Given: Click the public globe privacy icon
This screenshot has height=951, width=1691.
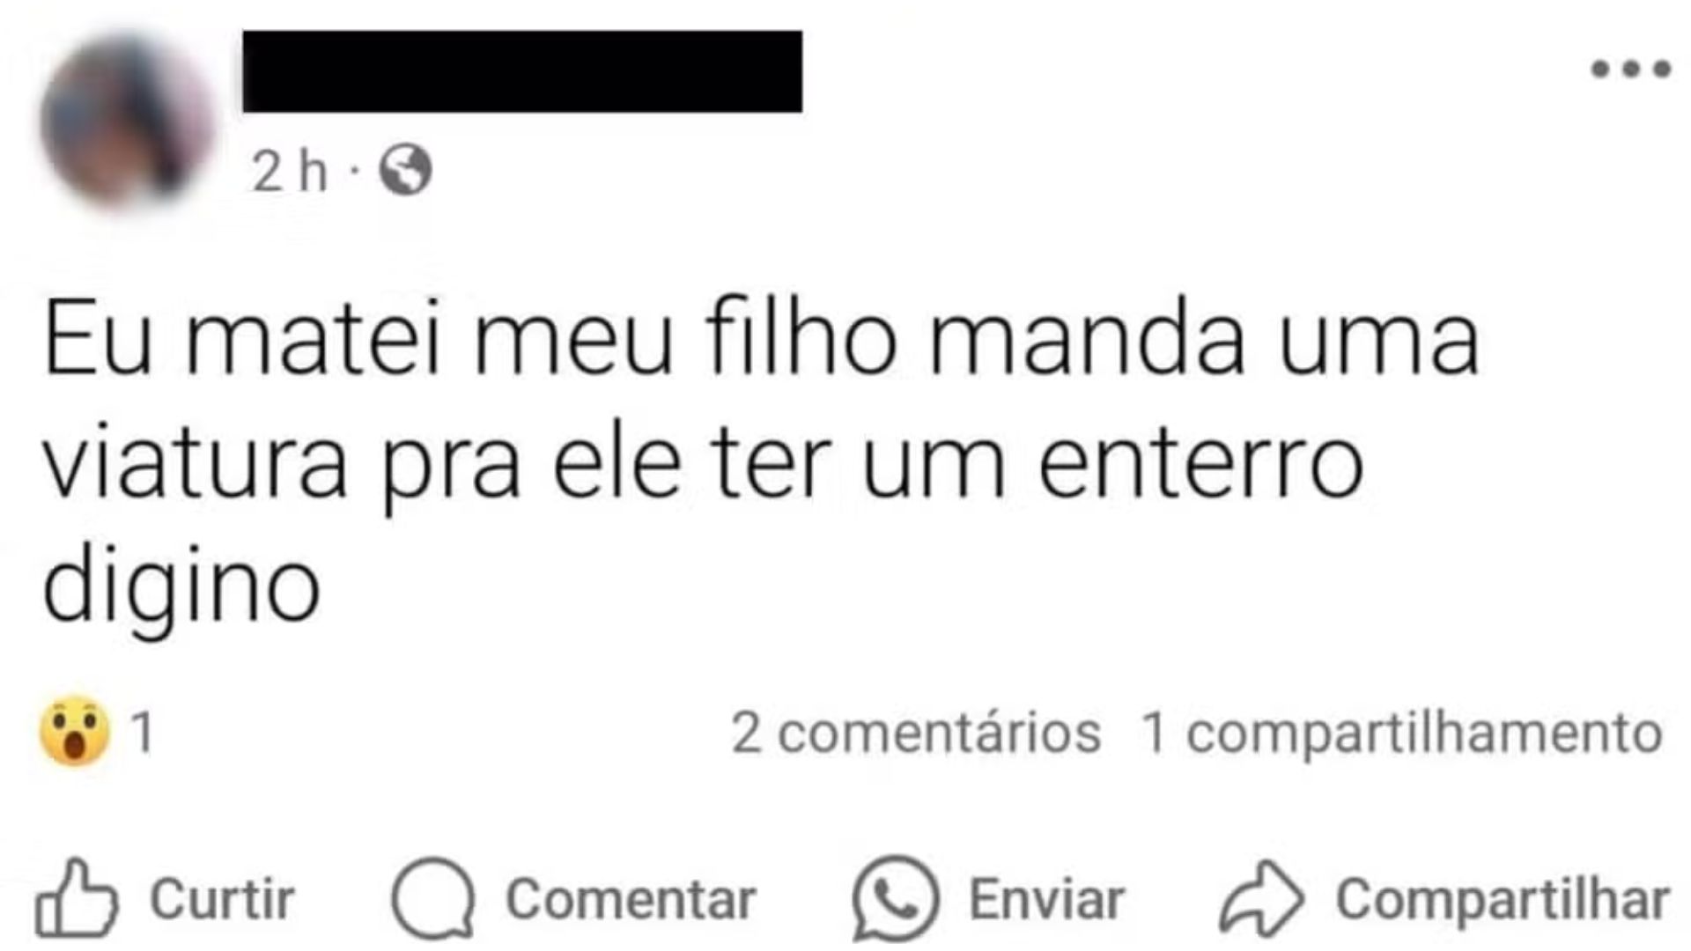Looking at the screenshot, I should tap(405, 170).
